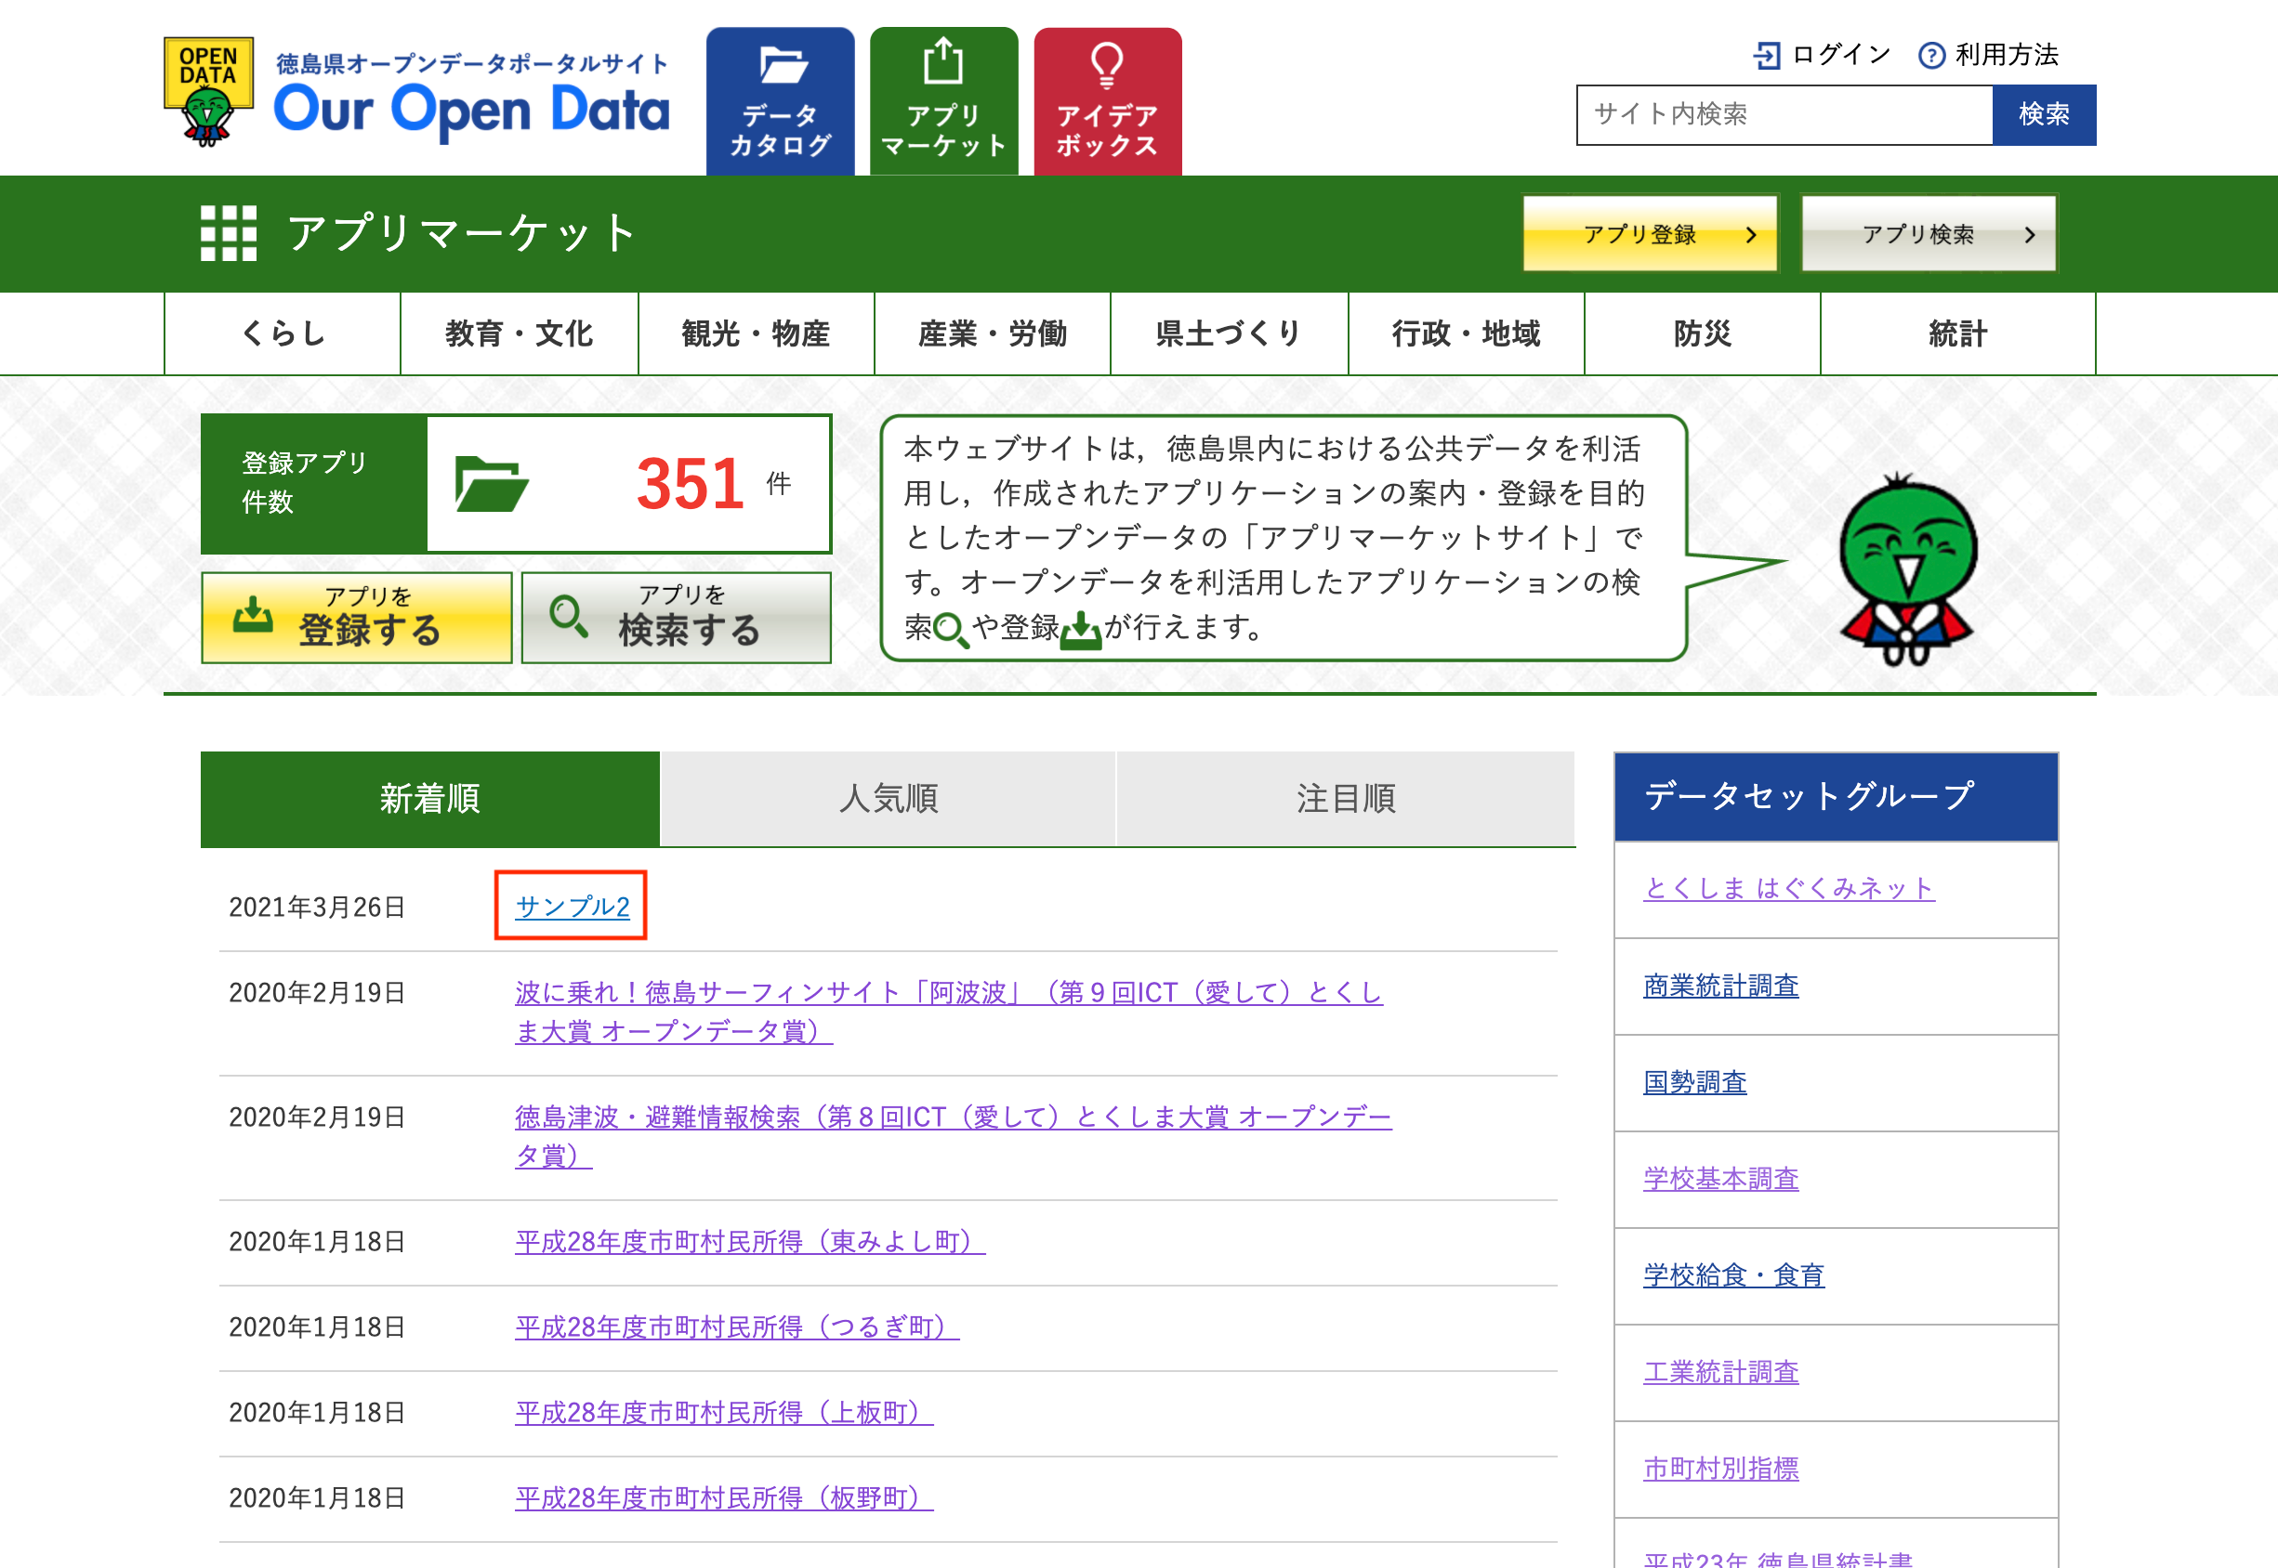Open the 防災 category menu
The height and width of the screenshot is (1568, 2278).
click(x=1703, y=334)
